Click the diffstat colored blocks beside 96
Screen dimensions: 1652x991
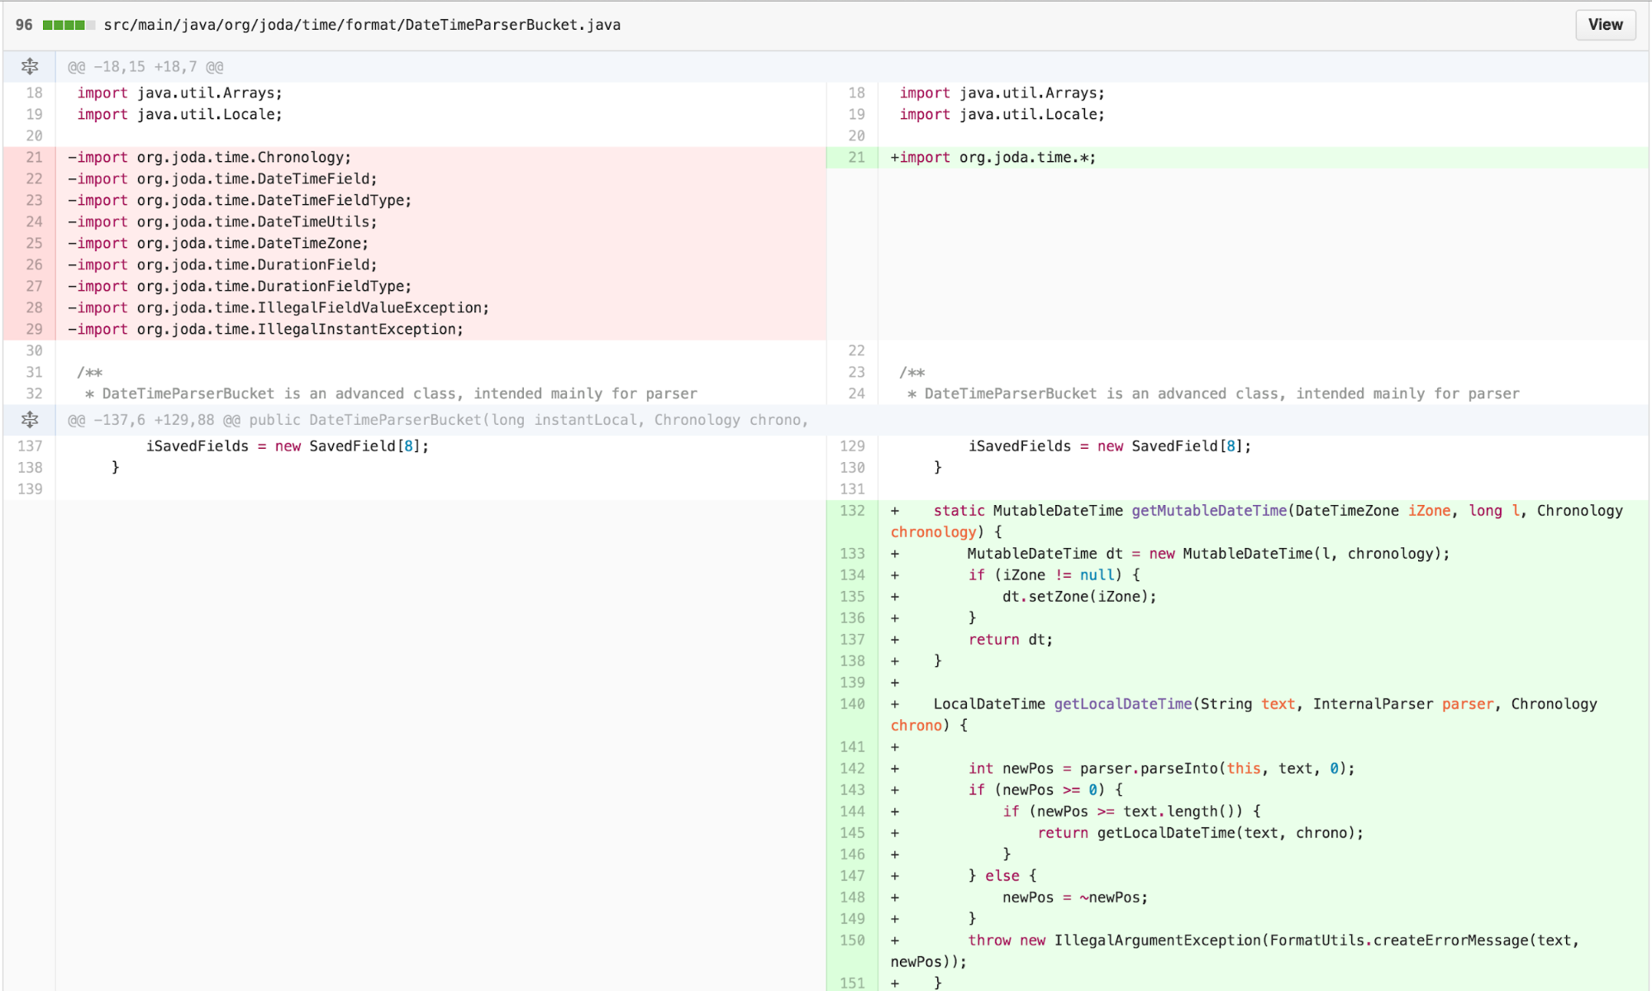(69, 25)
